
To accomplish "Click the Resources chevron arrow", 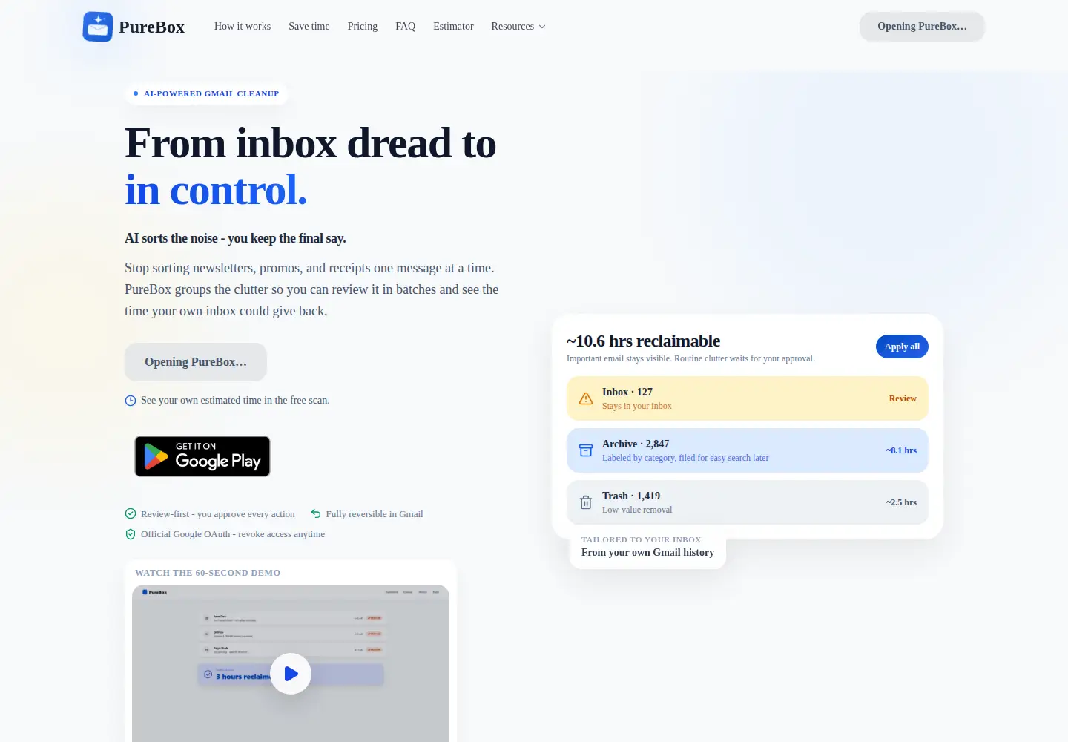I will 542,27.
